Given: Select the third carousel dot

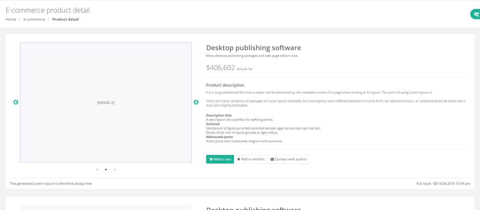Looking at the screenshot, I should 115,170.
